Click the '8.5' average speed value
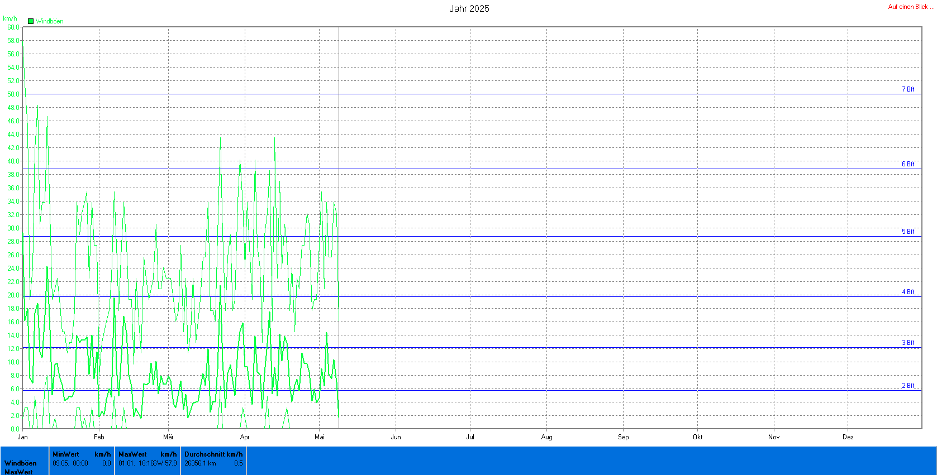937x475 pixels. click(239, 463)
